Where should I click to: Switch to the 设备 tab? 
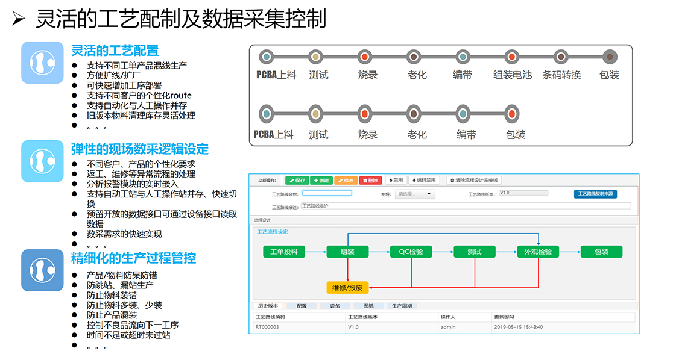[x=335, y=306]
